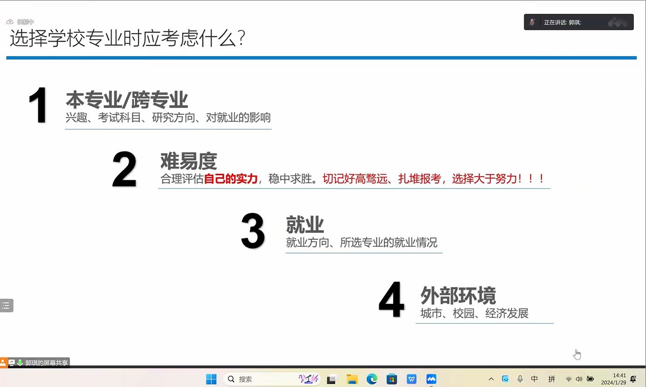Toggle the 中 Chinese input mode indicator
This screenshot has width=646, height=387.
[x=535, y=379]
